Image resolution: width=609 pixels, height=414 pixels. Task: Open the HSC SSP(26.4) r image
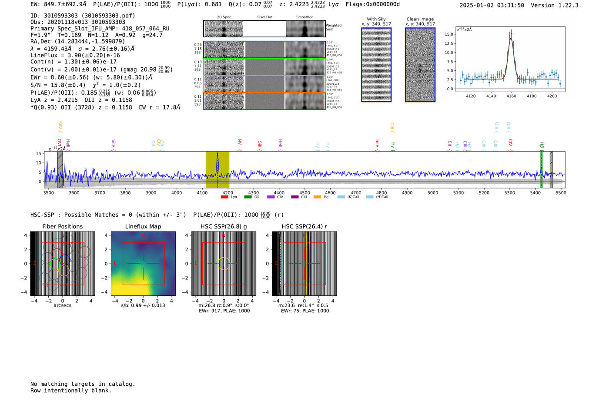(x=304, y=264)
